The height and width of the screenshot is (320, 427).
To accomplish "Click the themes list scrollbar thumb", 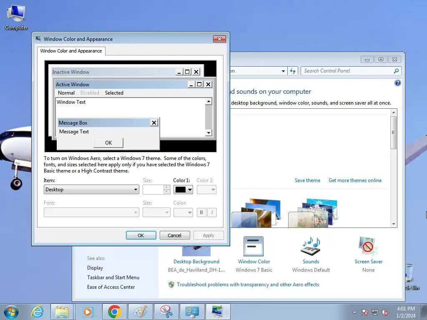I will click(x=393, y=132).
